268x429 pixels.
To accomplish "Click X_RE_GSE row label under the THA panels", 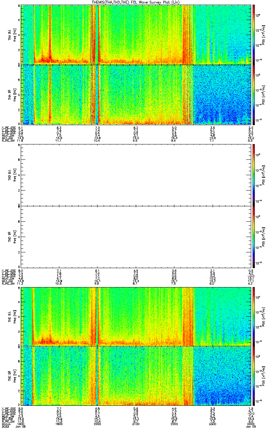I will click(8, 128).
